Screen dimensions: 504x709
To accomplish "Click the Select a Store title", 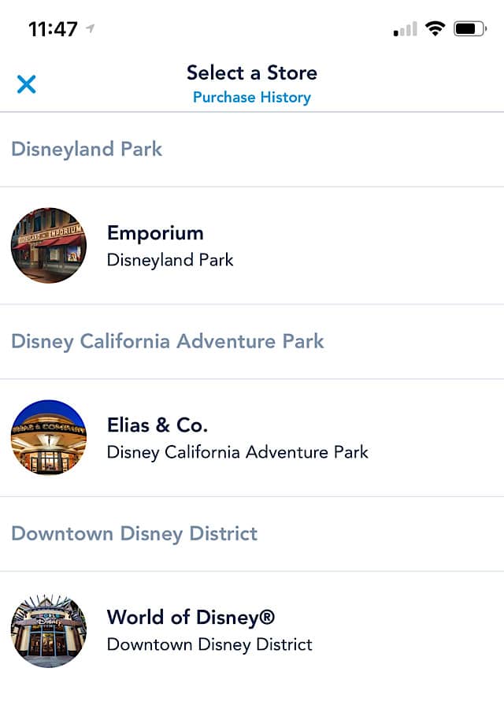I will (x=252, y=72).
